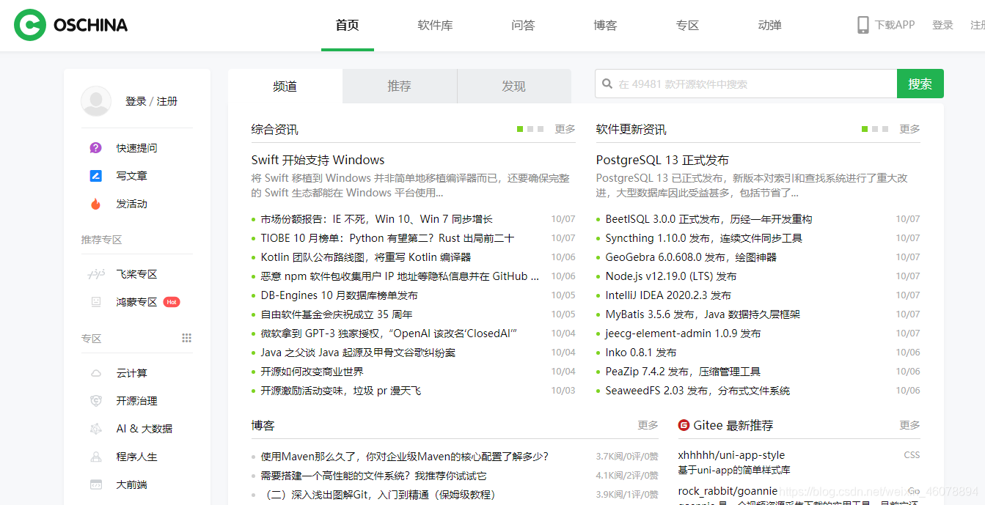The width and height of the screenshot is (985, 505).
Task: Click the red Hot badge
Action: pyautogui.click(x=172, y=302)
